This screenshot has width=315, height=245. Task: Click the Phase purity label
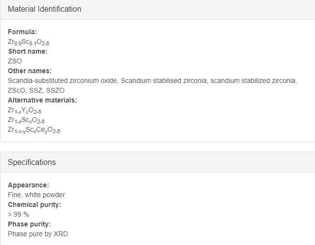point(29,224)
